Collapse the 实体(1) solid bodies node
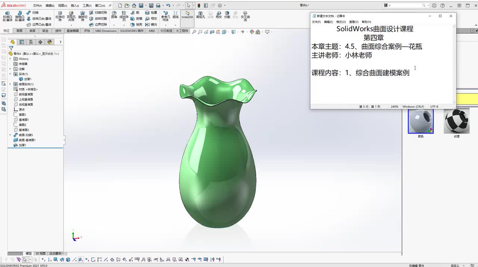The image size is (478, 267). 10,74
